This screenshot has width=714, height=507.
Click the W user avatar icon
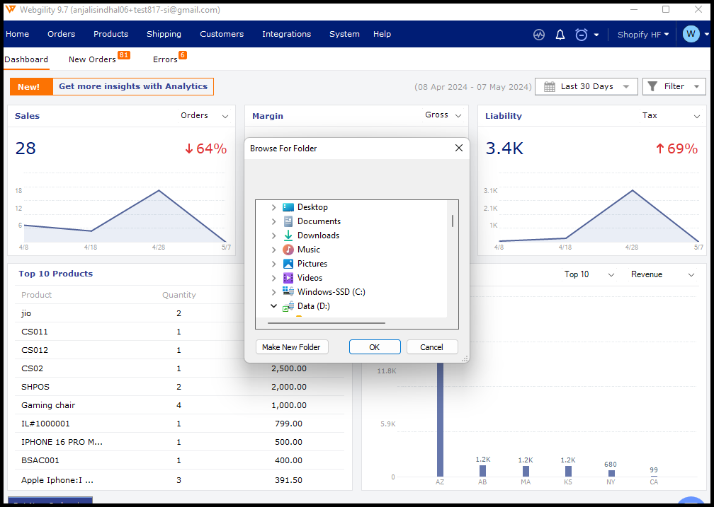691,34
